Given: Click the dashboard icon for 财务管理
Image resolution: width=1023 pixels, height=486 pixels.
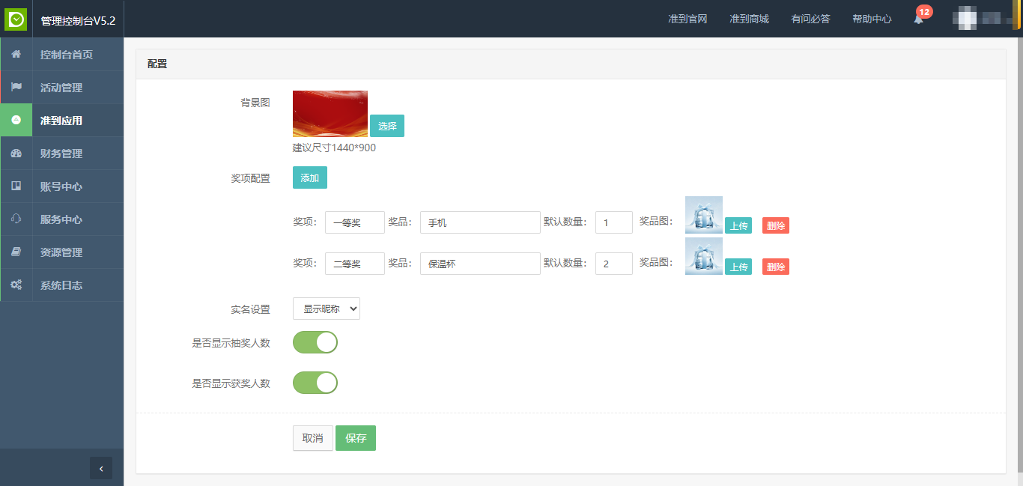Looking at the screenshot, I should [x=16, y=154].
